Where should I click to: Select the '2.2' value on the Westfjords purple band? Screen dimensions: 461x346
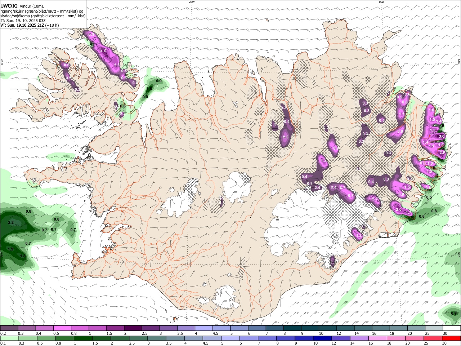pyautogui.click(x=103, y=50)
